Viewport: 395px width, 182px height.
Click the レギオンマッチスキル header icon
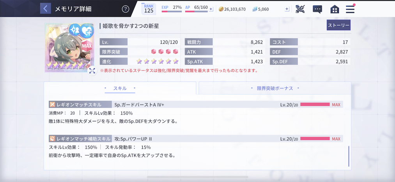[52, 105]
